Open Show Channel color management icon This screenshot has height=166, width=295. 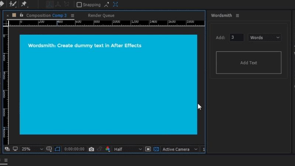point(108,149)
